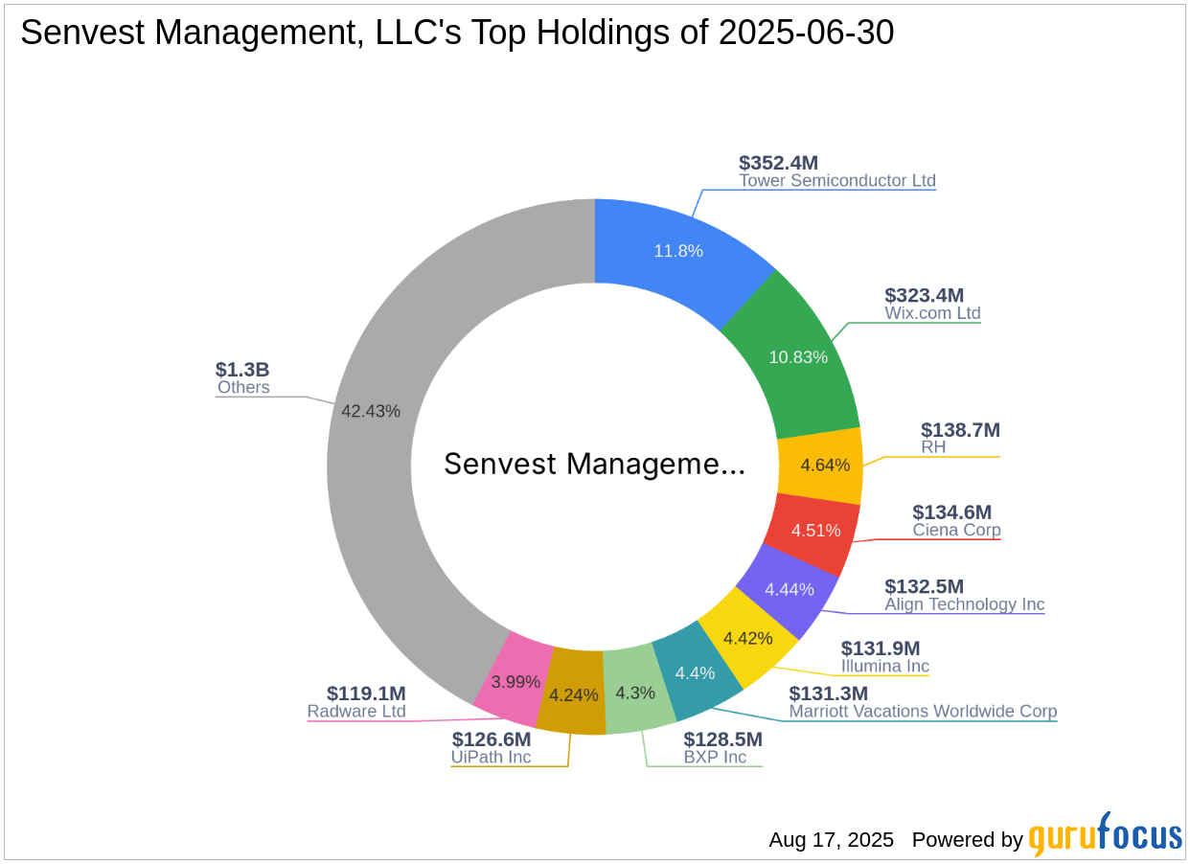Click the Ciena Corp label
Viewport: 1190px width, 864px height.
[x=956, y=530]
